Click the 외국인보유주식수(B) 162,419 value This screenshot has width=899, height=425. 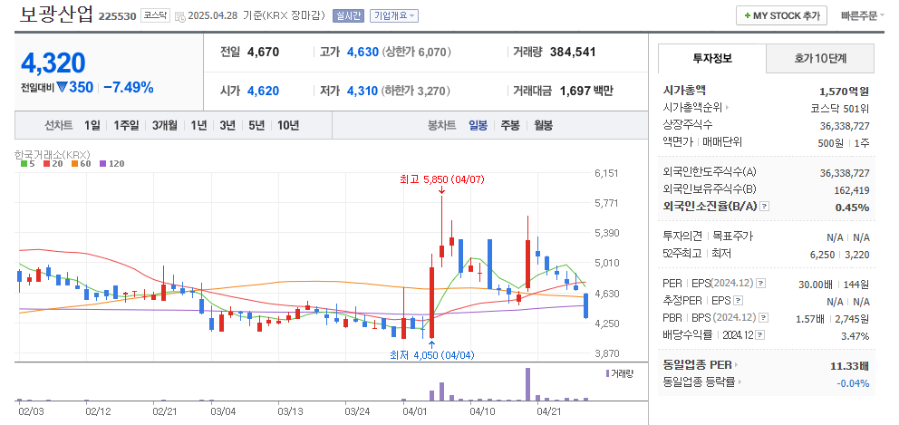[x=853, y=189]
